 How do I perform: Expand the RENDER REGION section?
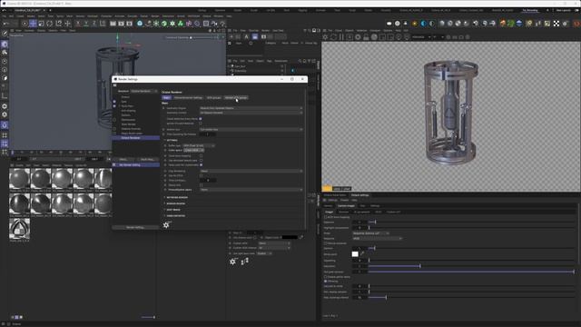coord(175,203)
